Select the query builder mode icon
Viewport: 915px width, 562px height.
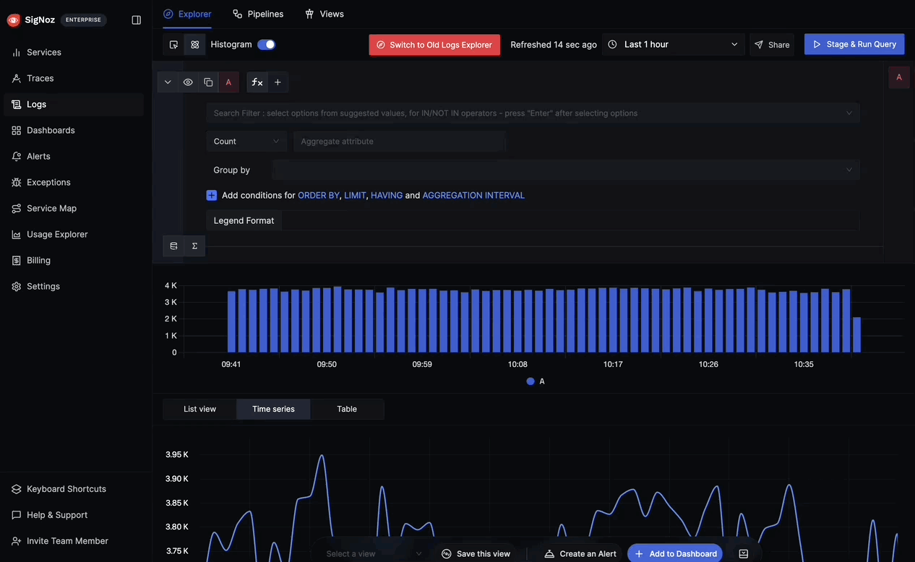[x=173, y=45]
